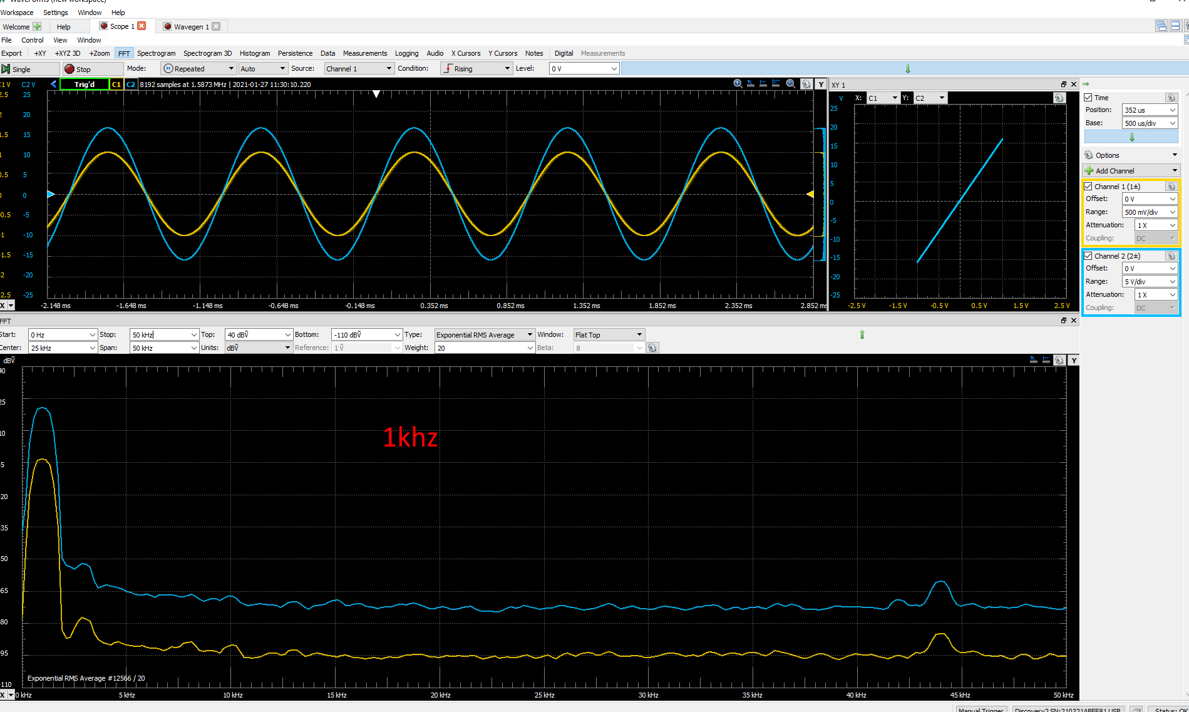Open Channel 1 gear settings
The height and width of the screenshot is (712, 1189).
(x=1171, y=187)
